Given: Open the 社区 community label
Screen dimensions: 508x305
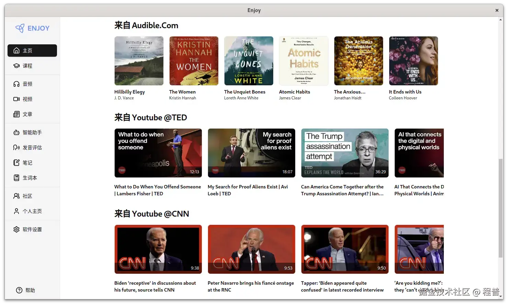Looking at the screenshot, I should click(x=27, y=196).
